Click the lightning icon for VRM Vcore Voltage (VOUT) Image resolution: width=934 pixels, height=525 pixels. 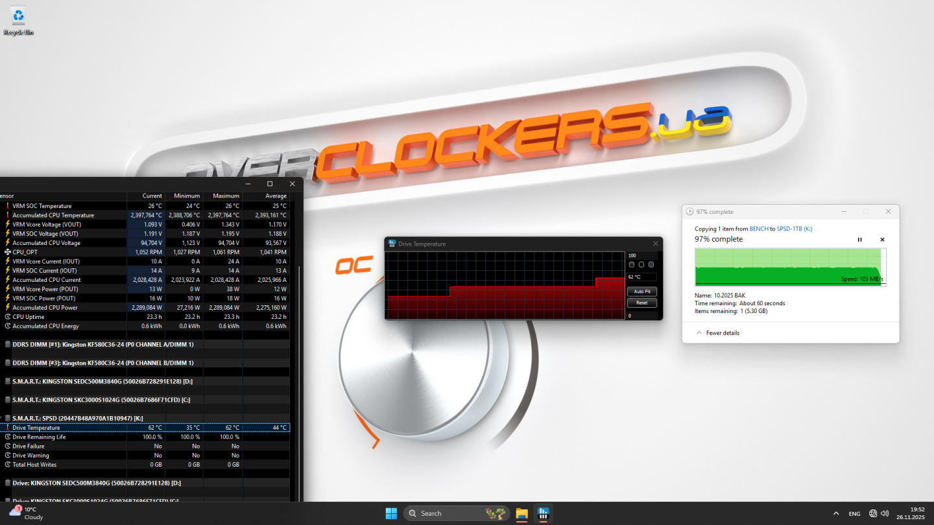(x=8, y=224)
